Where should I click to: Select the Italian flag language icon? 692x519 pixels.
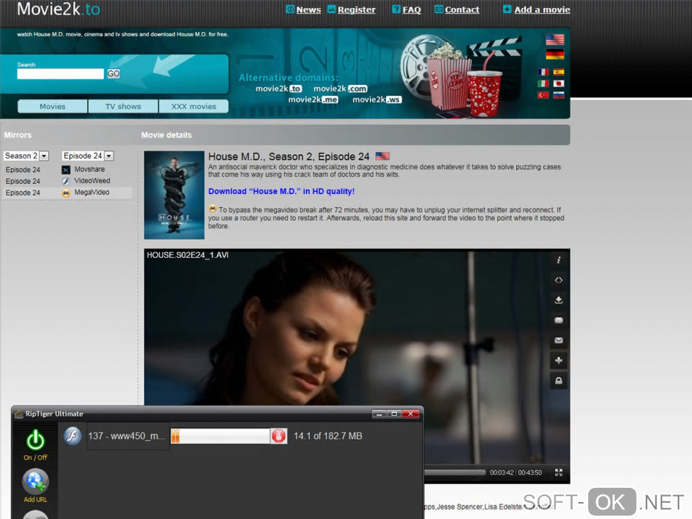[x=543, y=83]
